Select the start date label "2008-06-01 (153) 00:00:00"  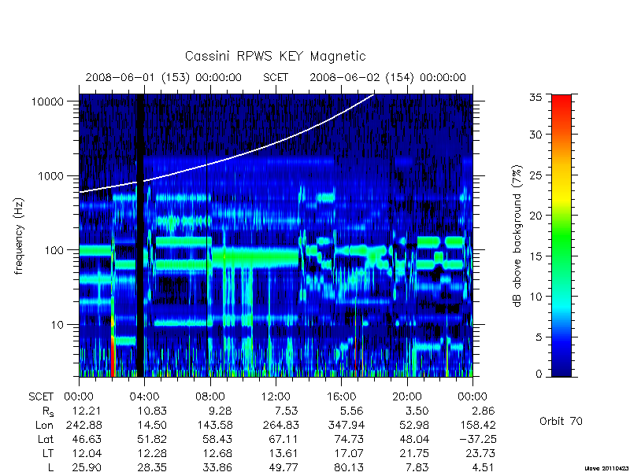click(x=164, y=77)
